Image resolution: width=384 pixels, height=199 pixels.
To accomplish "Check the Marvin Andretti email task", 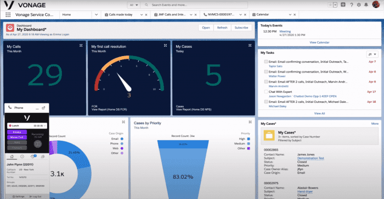I will (x=266, y=82).
